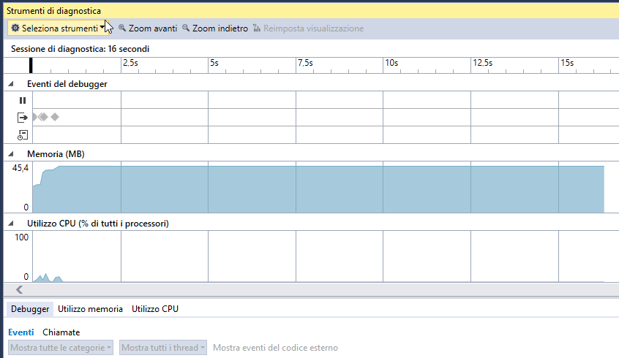
Task: Open Mostra tutti i thread dropdown
Action: tap(162, 348)
